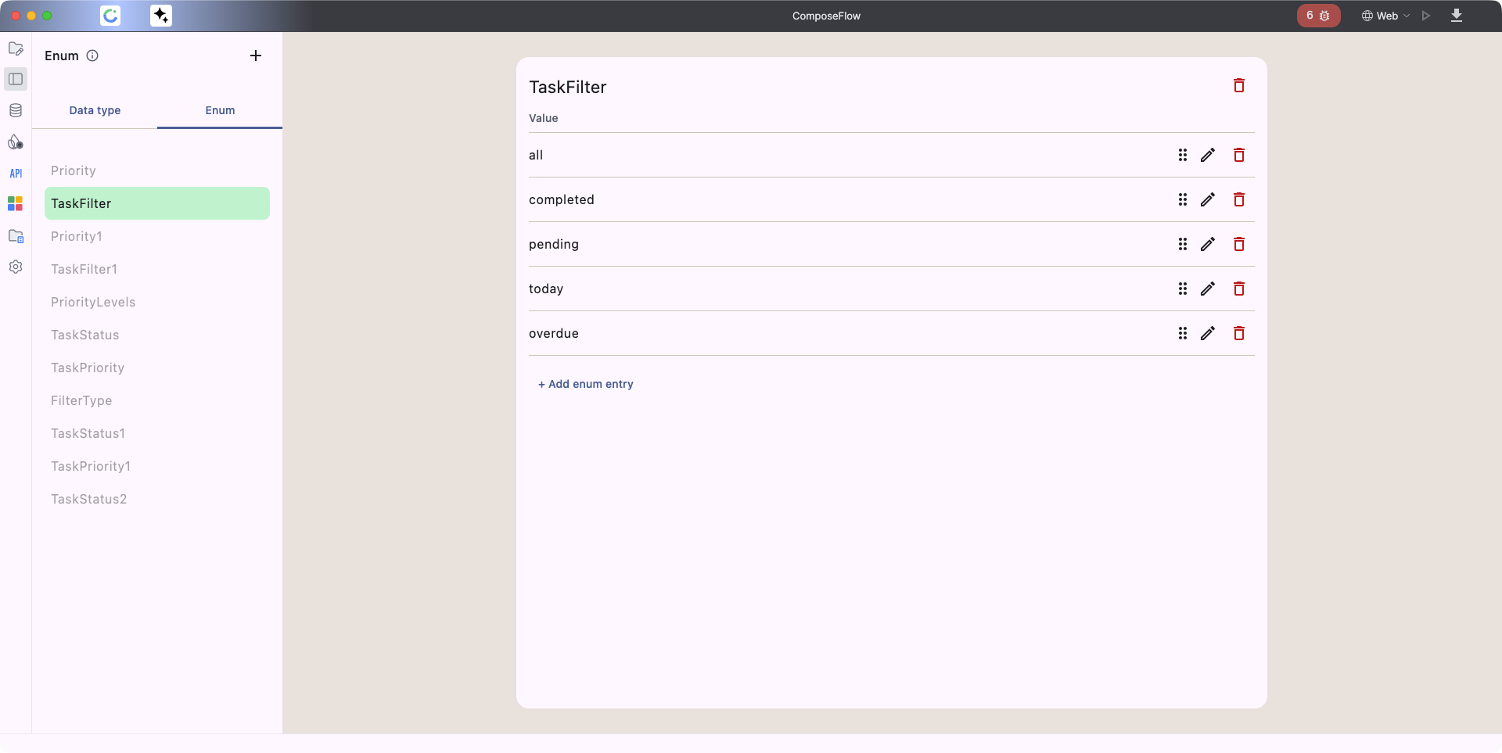Open the settings gear sidebar icon
The width and height of the screenshot is (1502, 753).
[16, 267]
